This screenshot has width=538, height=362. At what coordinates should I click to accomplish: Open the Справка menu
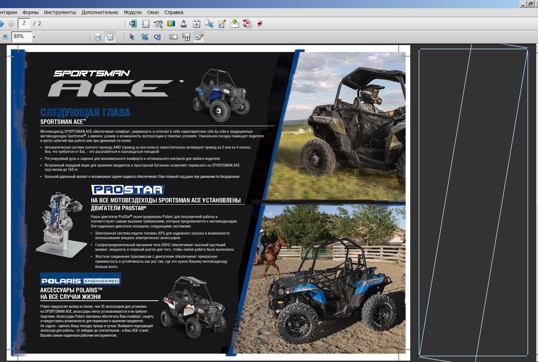[174, 12]
